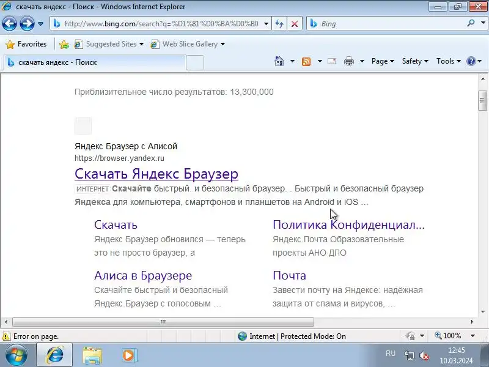Open the Скачать Яндекс Браузер result link
Image resolution: width=489 pixels, height=367 pixels.
(156, 174)
